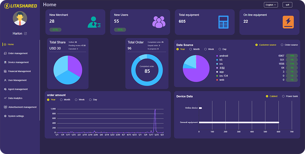This screenshot has height=154, width=305.
Task: Click the New Users group icon
Action: [159, 22]
